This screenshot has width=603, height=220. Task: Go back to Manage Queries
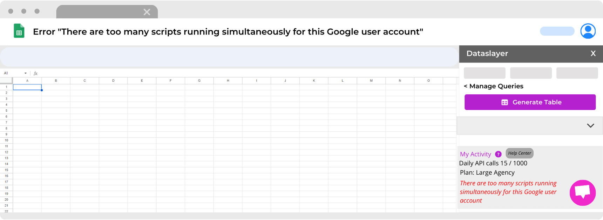(493, 86)
